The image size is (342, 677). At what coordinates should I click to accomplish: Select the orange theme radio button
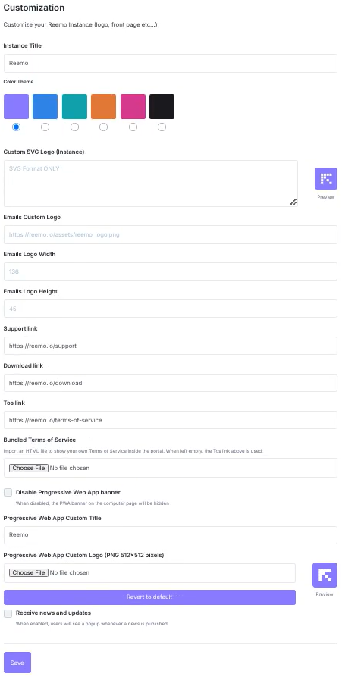click(103, 127)
